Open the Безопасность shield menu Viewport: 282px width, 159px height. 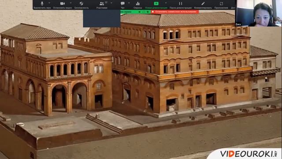coord(82,5)
